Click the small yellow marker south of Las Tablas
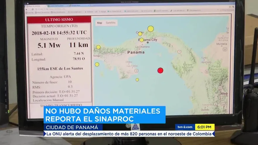Image resolution: width=258 pixels, height=145 pixels. tap(137, 80)
